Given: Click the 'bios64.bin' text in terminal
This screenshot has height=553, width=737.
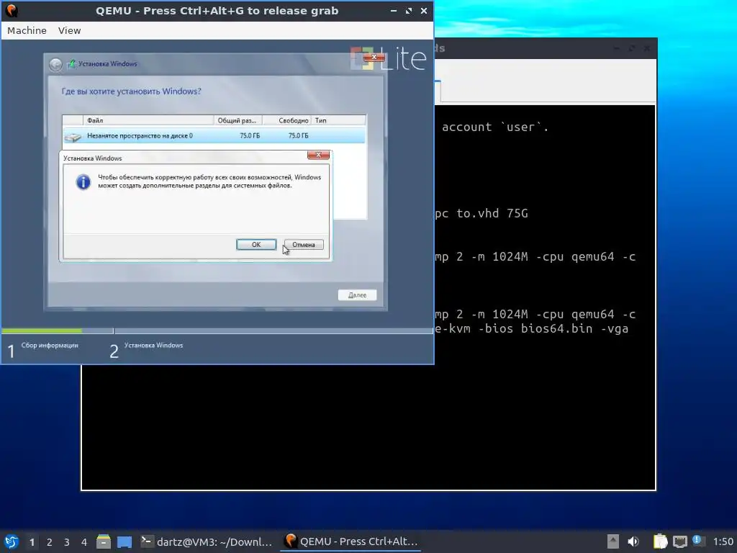Looking at the screenshot, I should [x=556, y=328].
